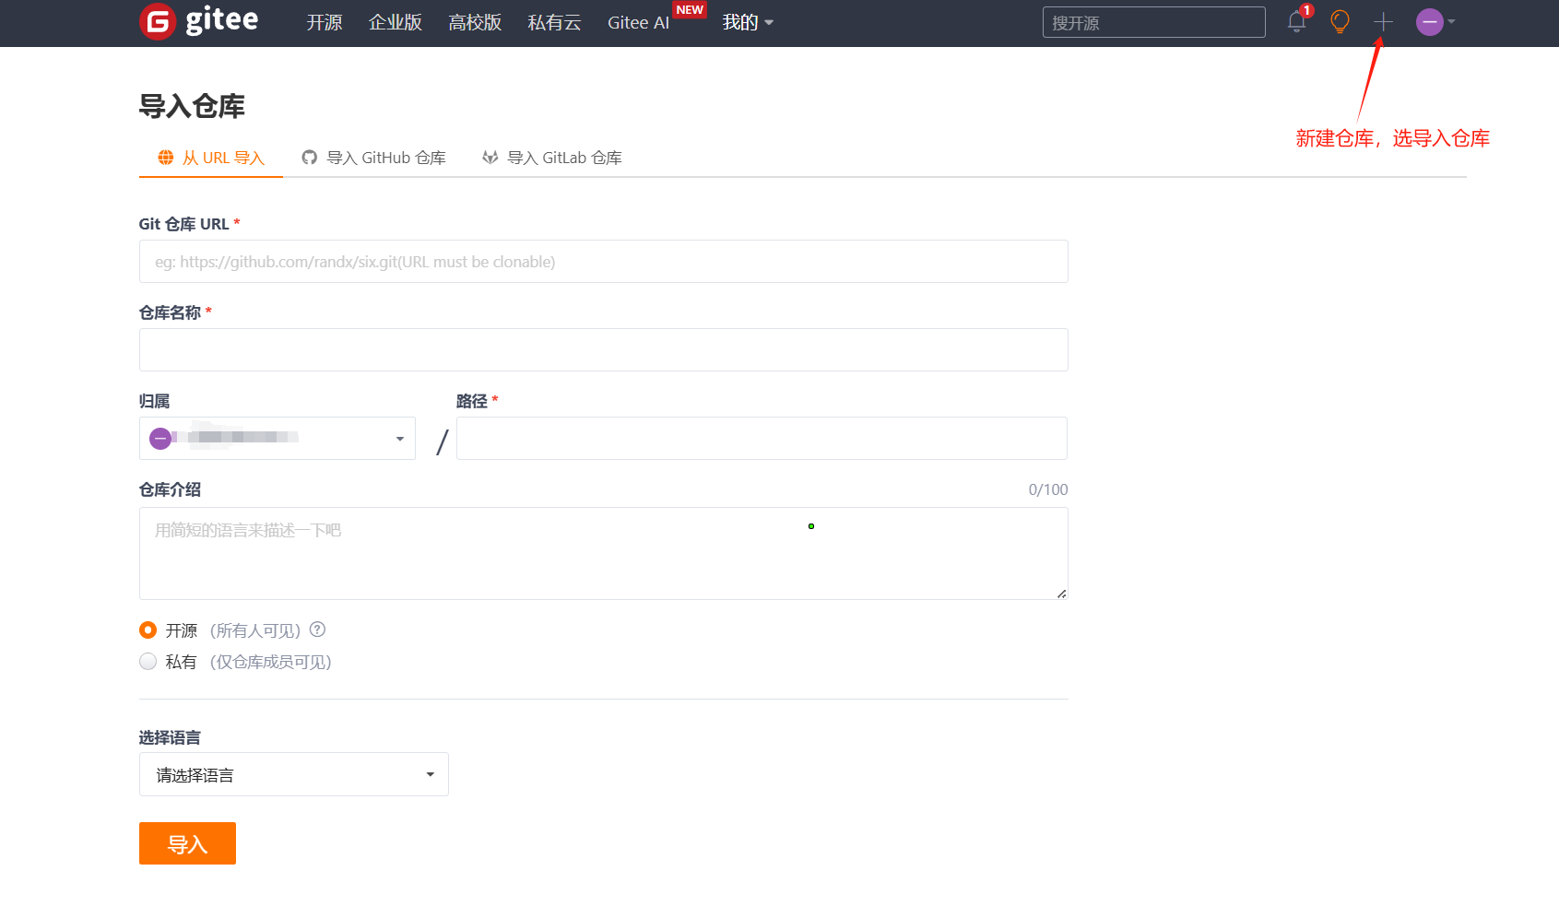Focus the 搜开源 search box
The width and height of the screenshot is (1559, 918).
[x=1153, y=22]
